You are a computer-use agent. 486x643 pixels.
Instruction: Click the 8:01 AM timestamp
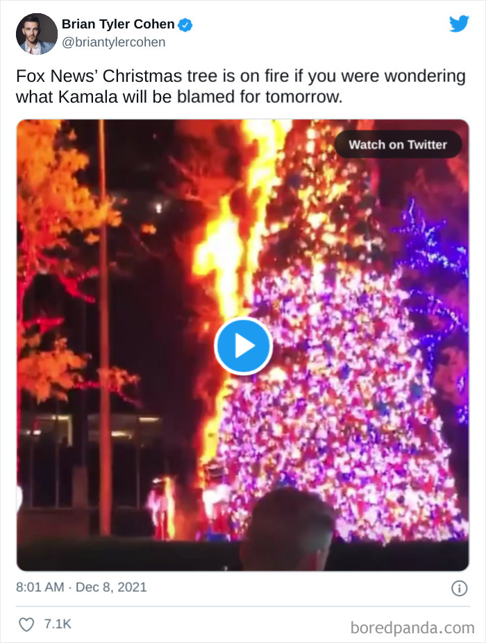[x=40, y=588]
